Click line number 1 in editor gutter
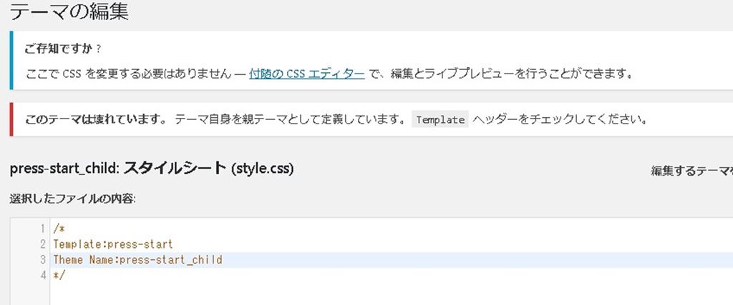733x305 pixels. pyautogui.click(x=44, y=229)
